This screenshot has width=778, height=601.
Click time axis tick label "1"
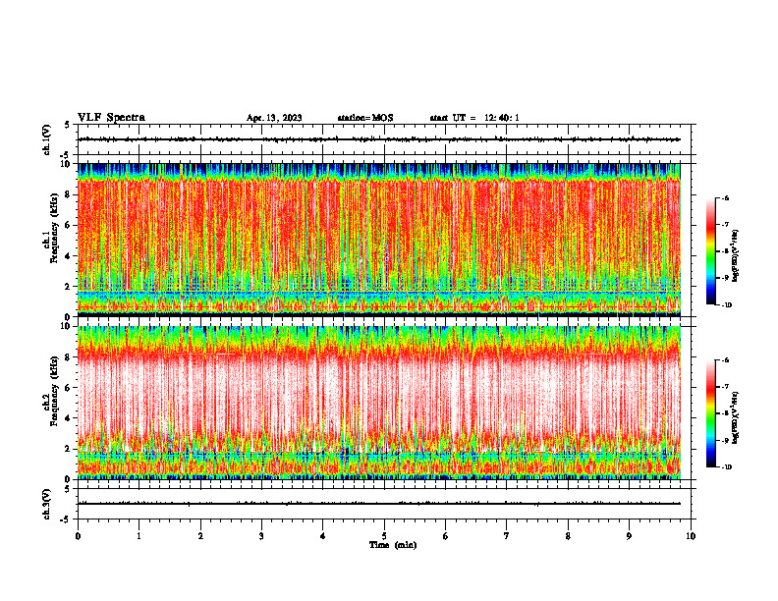[139, 536]
